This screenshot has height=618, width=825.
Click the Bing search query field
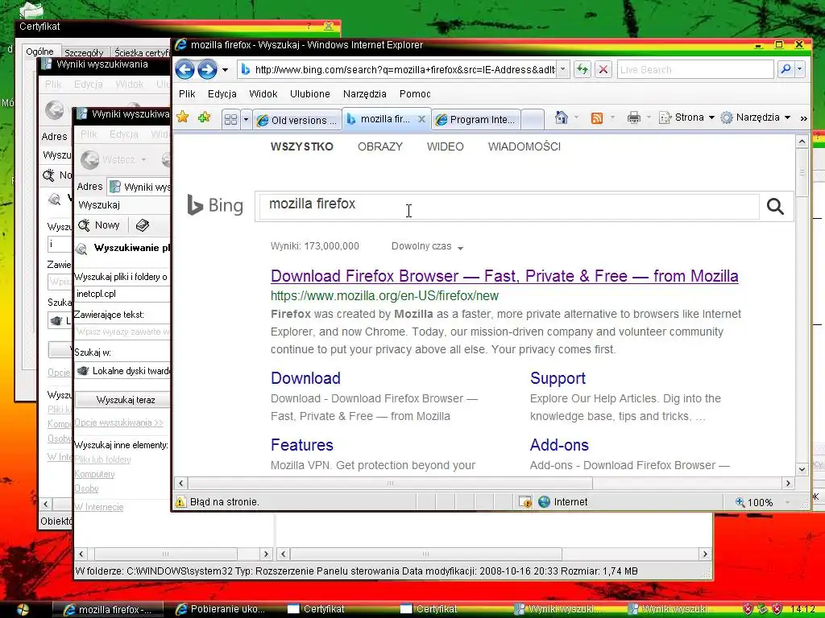[509, 205]
